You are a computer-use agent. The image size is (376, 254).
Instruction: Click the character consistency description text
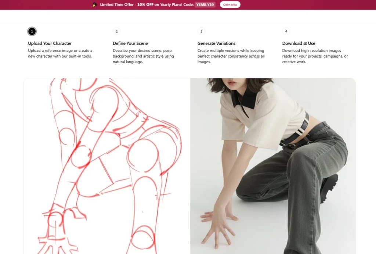[231, 56]
